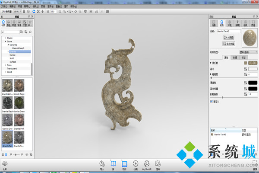Expand the Wood material folder

tap(5, 72)
